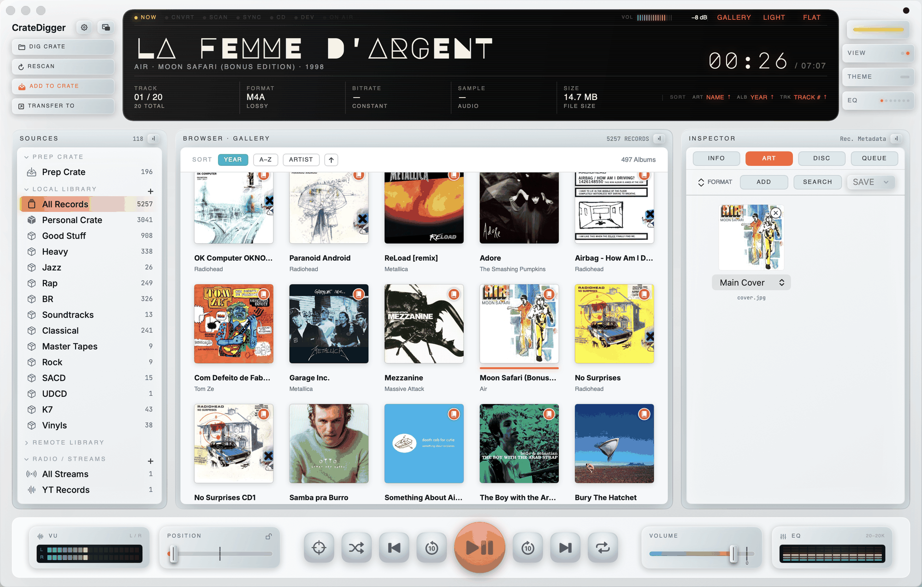Click Bury The Hatchet badge icon

click(644, 414)
